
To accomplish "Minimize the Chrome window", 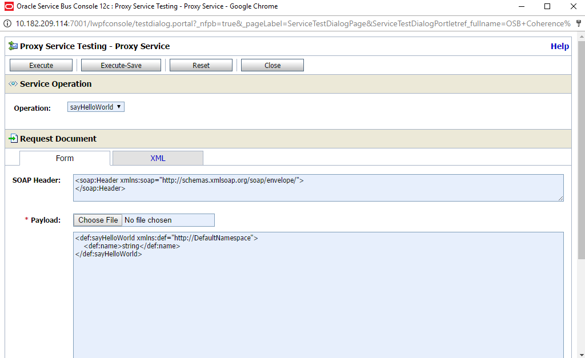I will (522, 6).
